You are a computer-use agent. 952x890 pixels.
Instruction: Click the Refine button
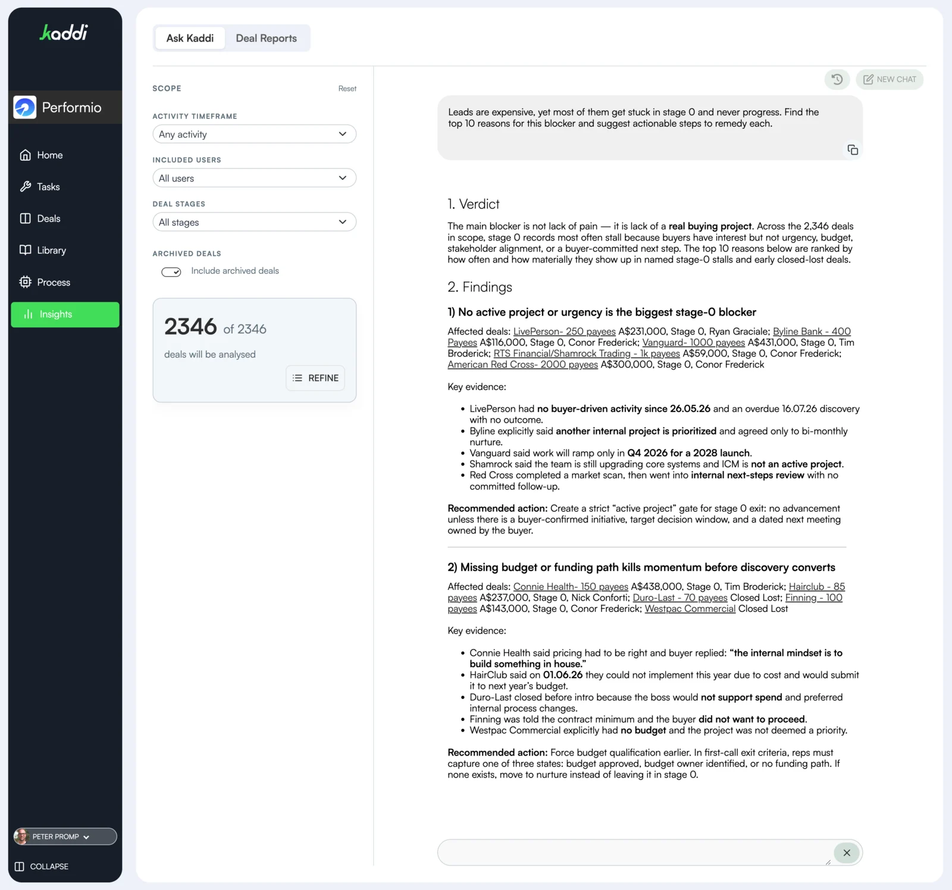(315, 378)
